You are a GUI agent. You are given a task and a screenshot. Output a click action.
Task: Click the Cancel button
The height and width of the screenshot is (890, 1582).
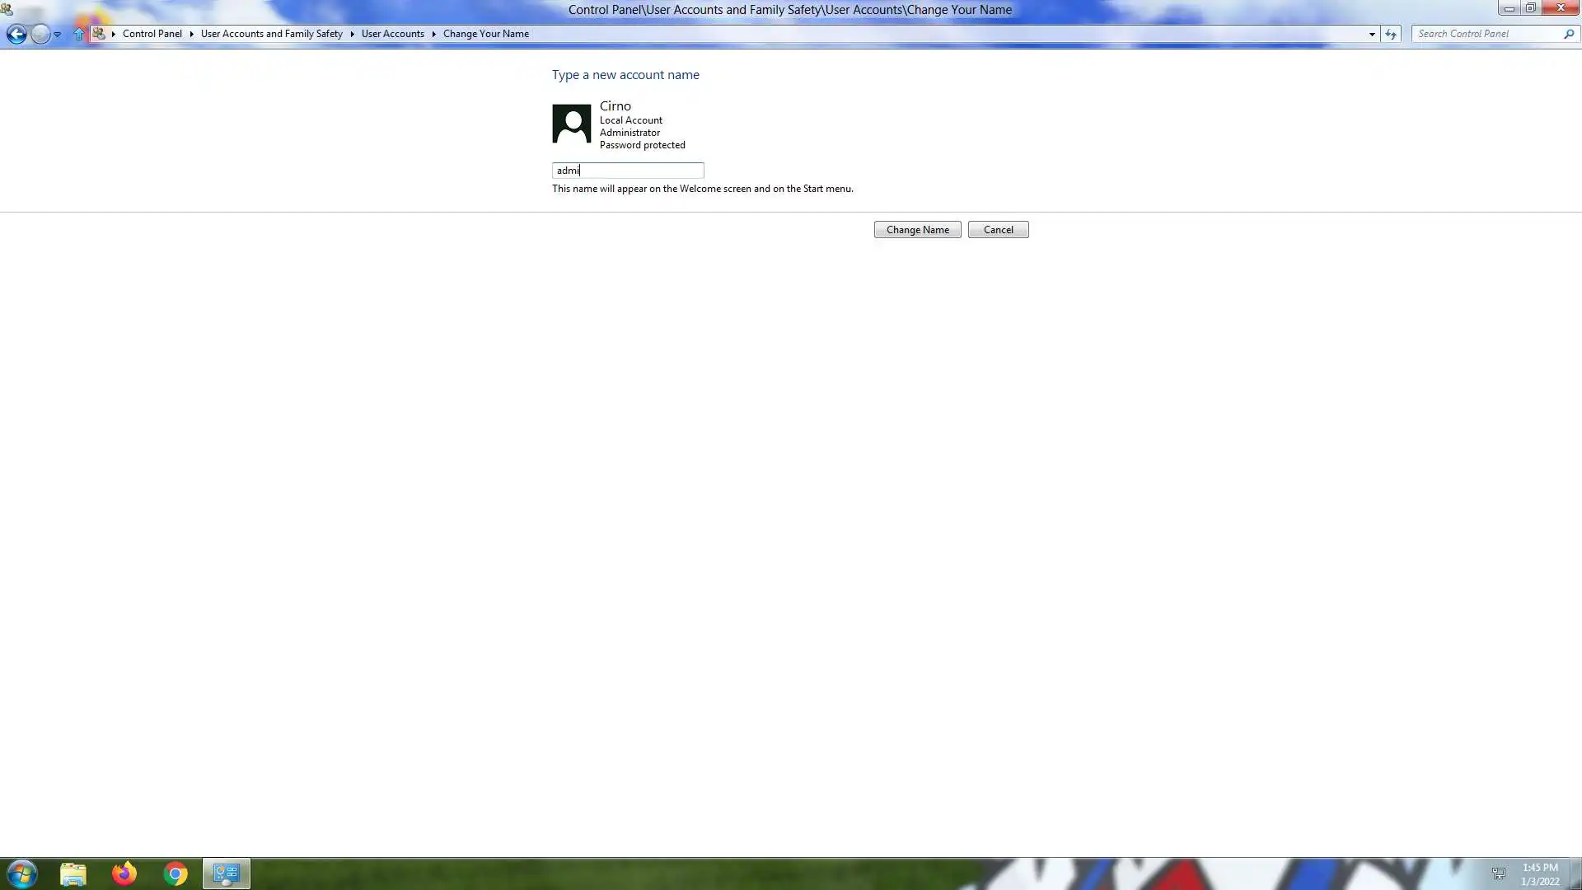tap(998, 230)
